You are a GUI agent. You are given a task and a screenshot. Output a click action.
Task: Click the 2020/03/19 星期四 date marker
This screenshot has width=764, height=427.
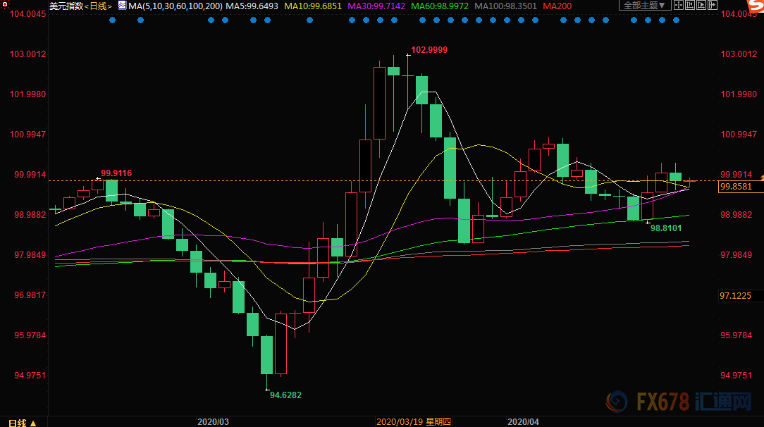414,421
